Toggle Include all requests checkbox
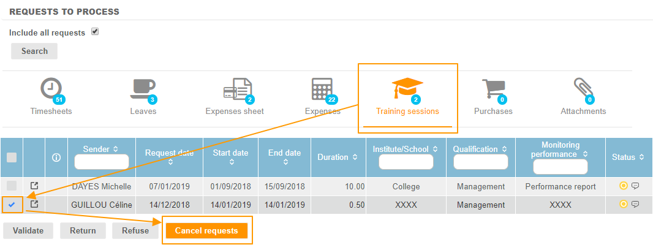The image size is (653, 250). click(95, 32)
